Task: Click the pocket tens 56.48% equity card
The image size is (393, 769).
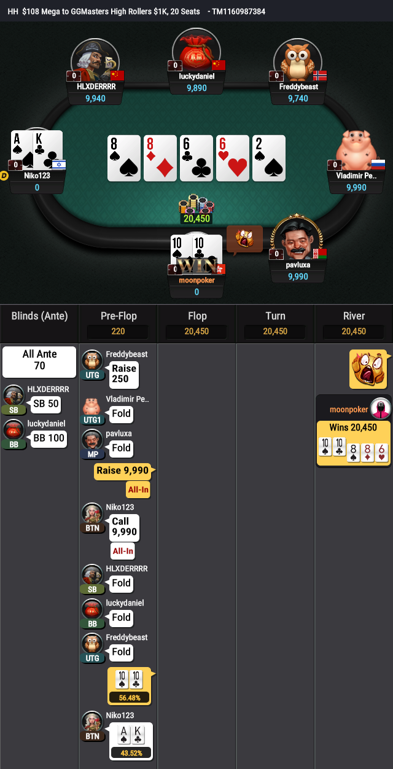Action: [130, 685]
